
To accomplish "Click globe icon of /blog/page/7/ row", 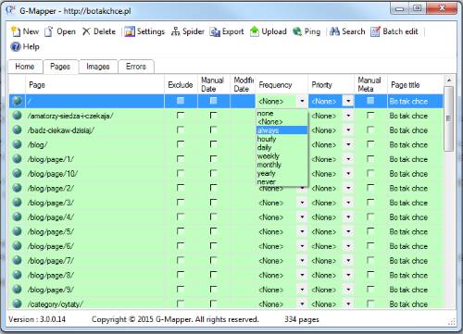I will 18,260.
